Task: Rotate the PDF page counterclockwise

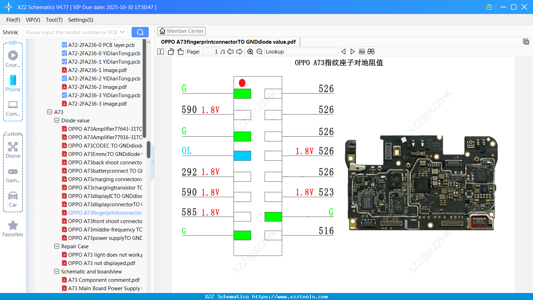Action: (170, 51)
